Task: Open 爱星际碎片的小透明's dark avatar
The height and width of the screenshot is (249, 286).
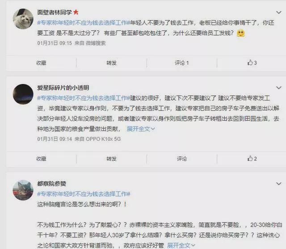Action: [x=23, y=94]
